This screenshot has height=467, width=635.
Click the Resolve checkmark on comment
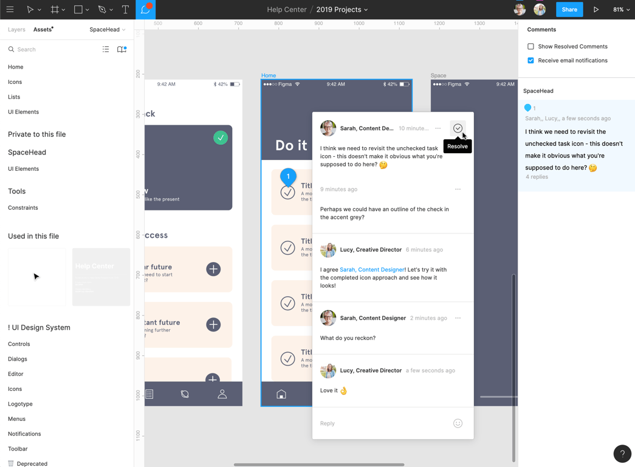[458, 128]
